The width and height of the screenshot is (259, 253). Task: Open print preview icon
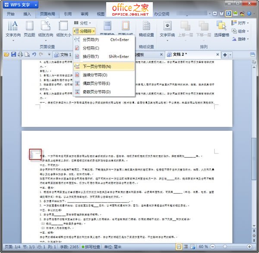click(x=27, y=54)
